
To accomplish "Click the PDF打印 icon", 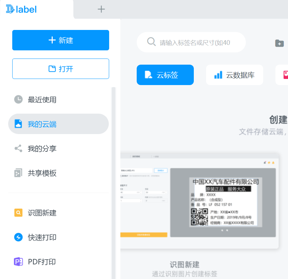I will click(18, 262).
